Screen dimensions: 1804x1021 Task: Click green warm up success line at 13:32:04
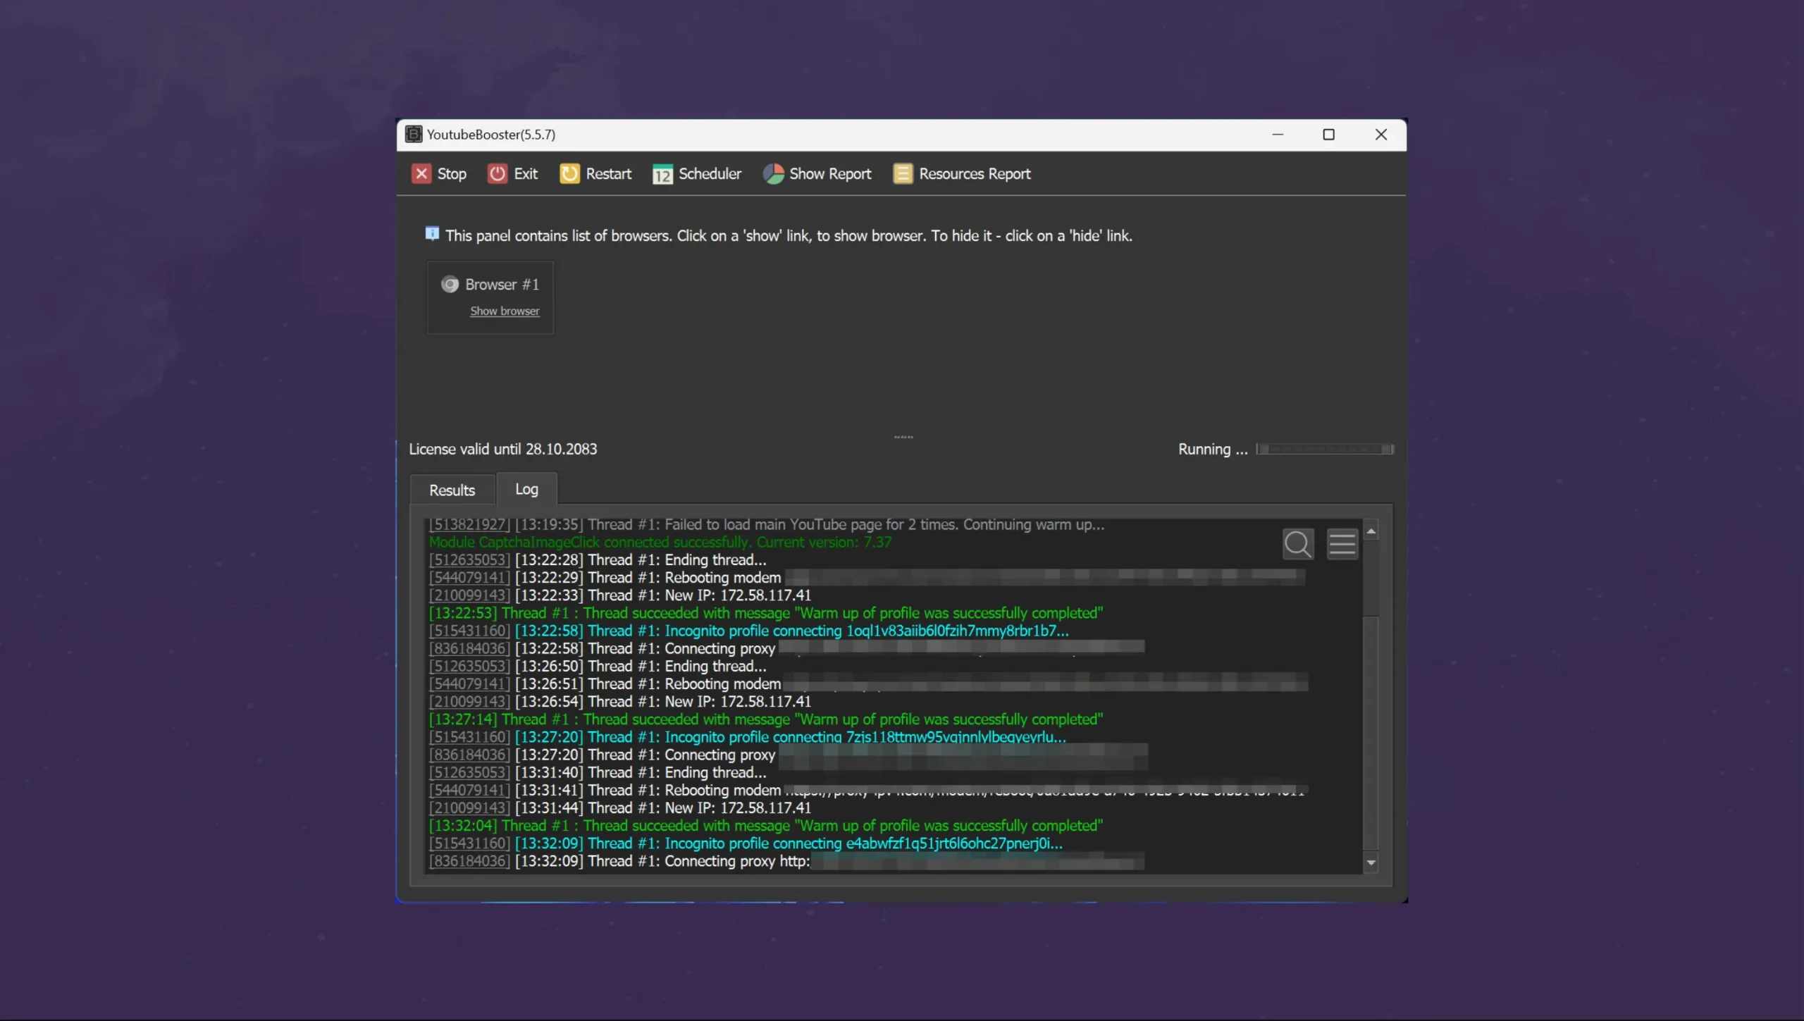point(766,826)
